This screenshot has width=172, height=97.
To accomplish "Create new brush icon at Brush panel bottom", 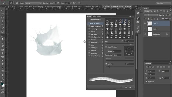I will pyautogui.click(x=130, y=88).
